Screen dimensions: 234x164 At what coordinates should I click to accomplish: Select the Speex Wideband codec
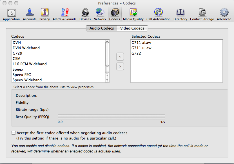[x=59, y=80]
